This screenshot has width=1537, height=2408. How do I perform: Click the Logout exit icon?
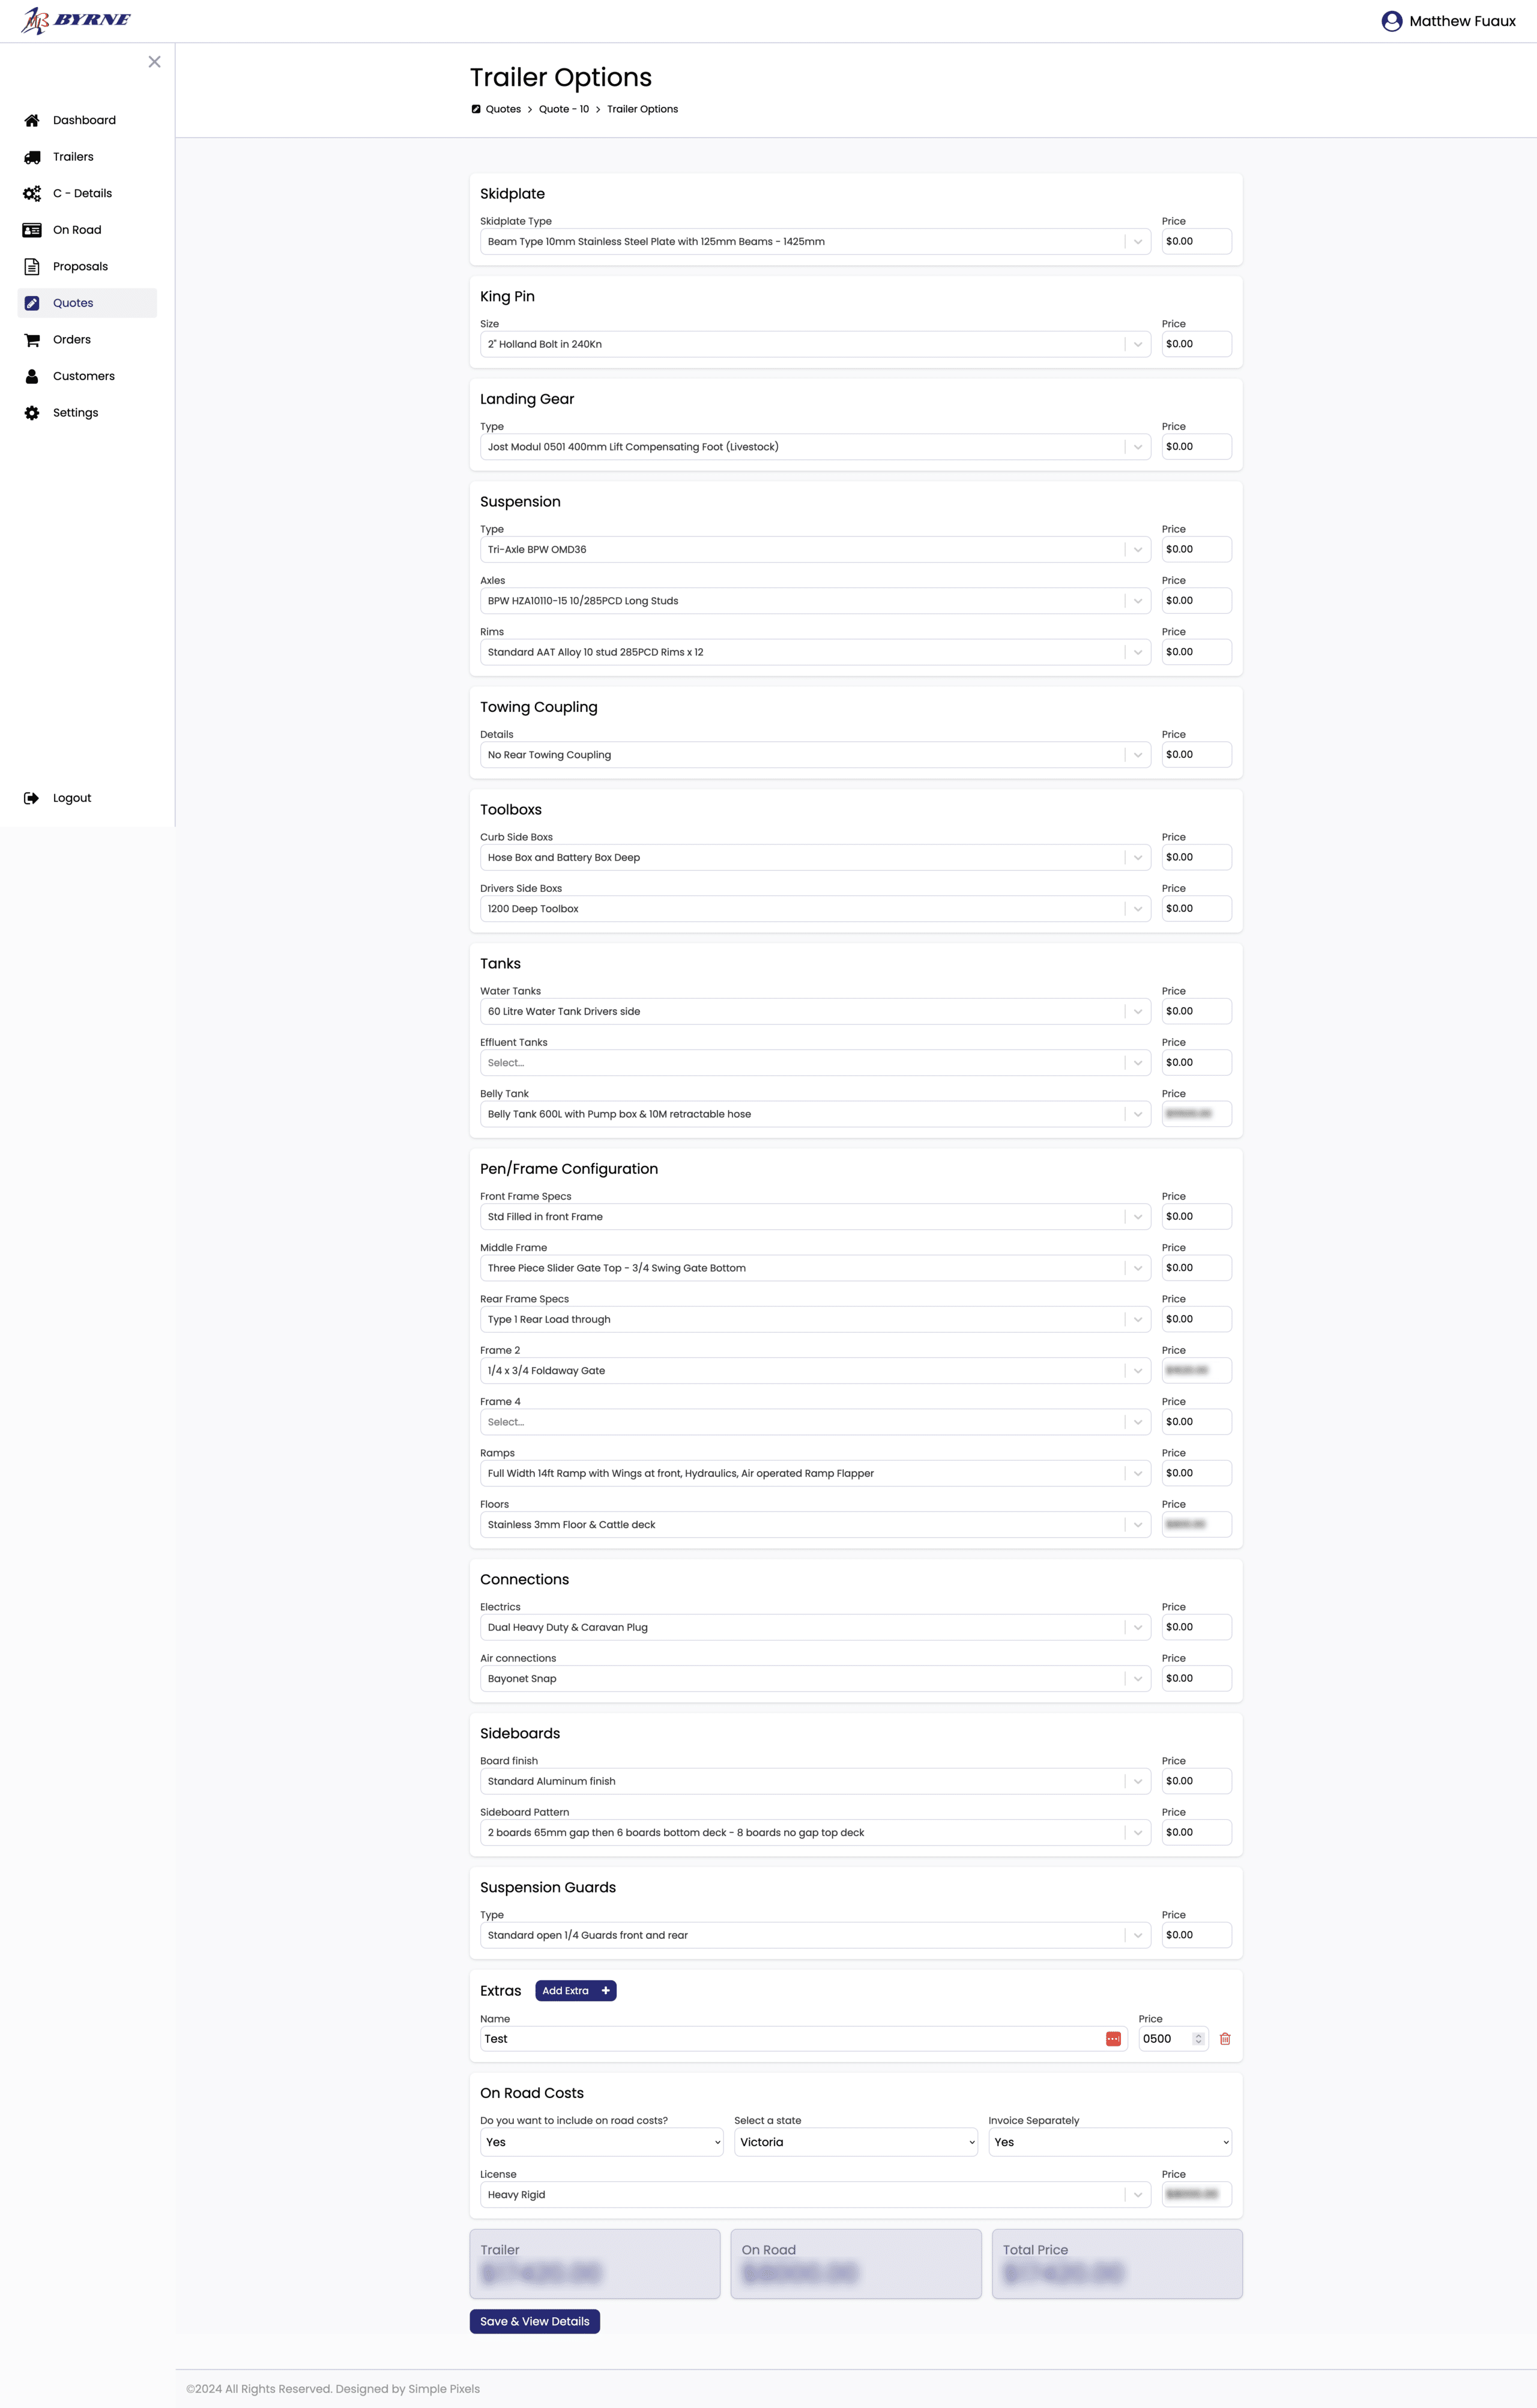32,798
